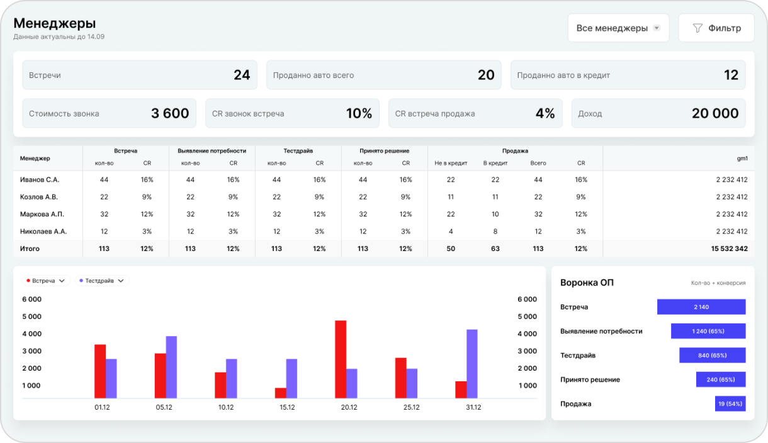Click the red Встреча legend dot
This screenshot has height=443, width=768.
coord(28,281)
